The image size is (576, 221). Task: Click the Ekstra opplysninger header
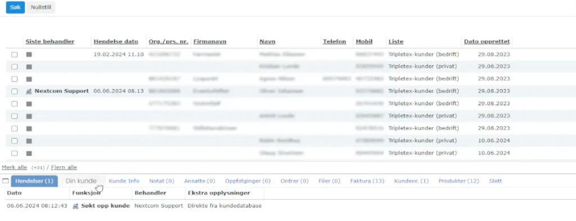pos(219,193)
